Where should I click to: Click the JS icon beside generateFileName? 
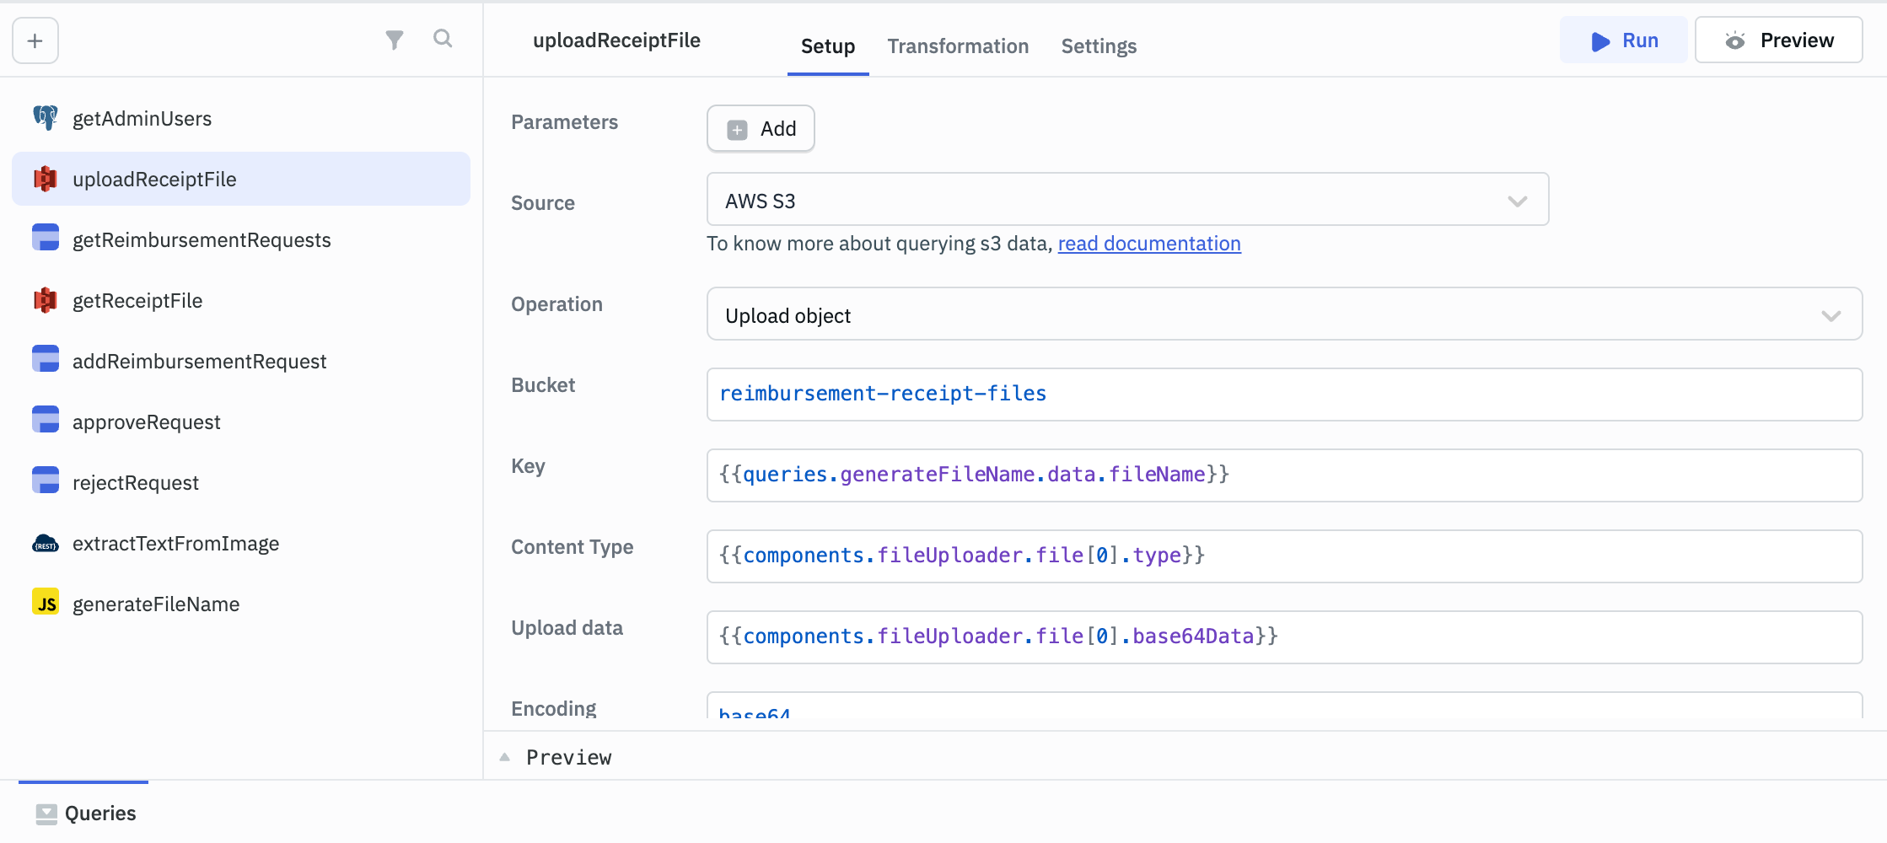(45, 603)
